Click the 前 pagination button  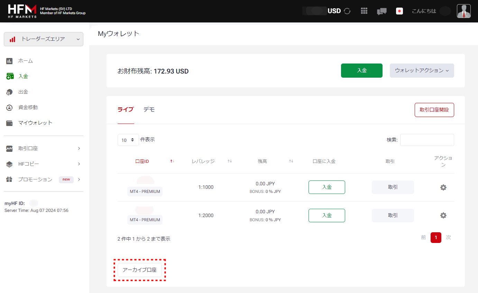[x=423, y=237]
